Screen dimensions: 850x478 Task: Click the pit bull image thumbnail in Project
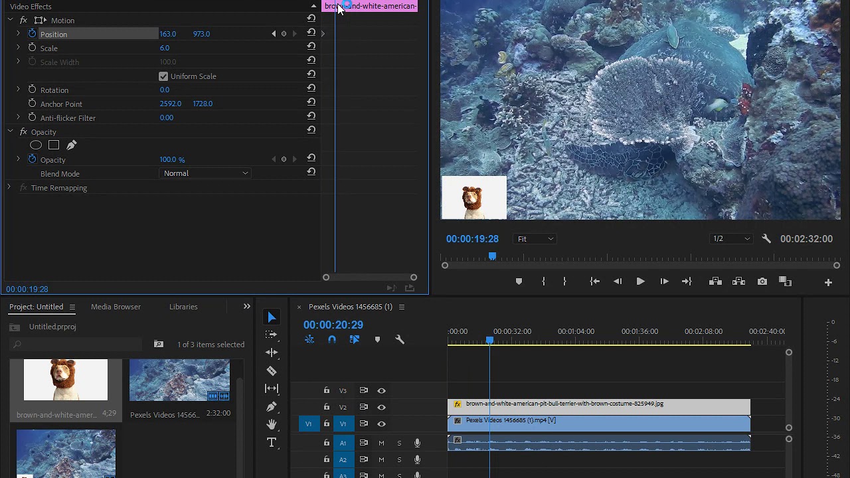coord(66,380)
